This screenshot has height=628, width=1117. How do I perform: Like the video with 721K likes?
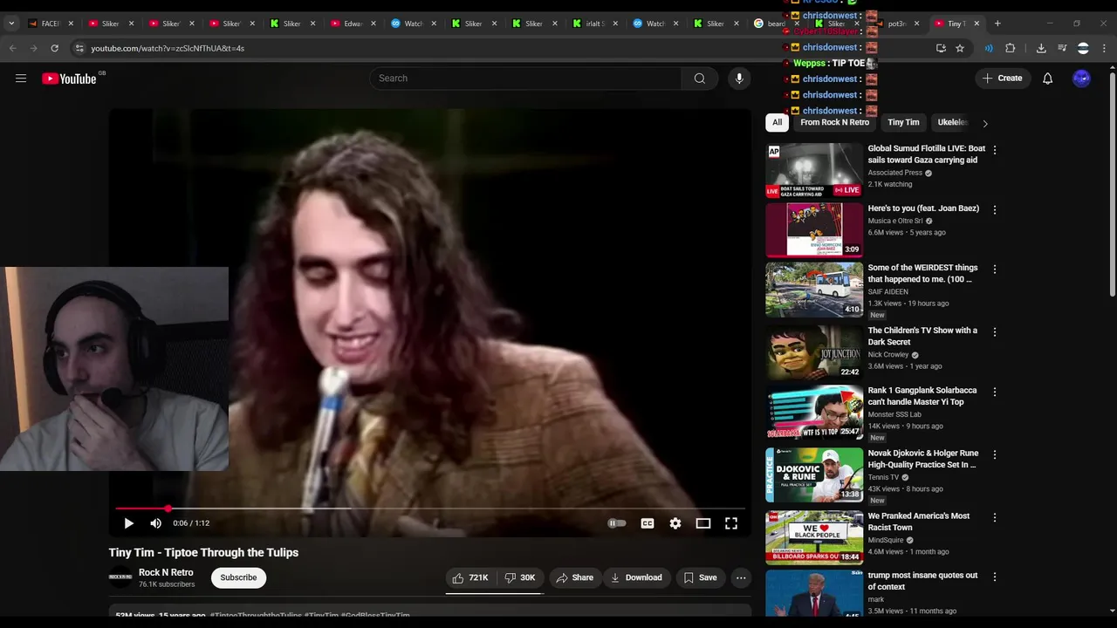470,577
